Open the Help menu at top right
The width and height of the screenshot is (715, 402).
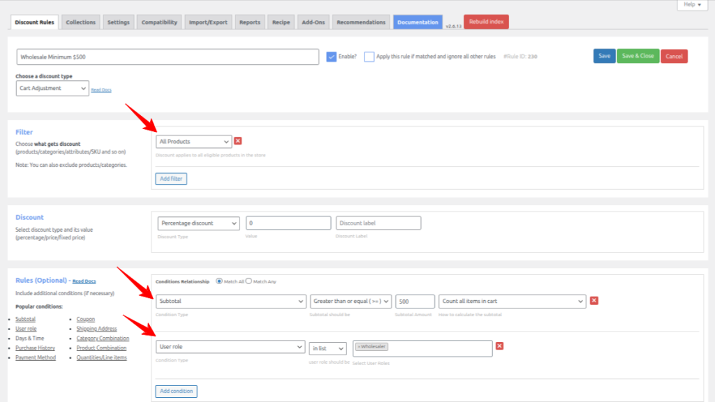pos(691,5)
